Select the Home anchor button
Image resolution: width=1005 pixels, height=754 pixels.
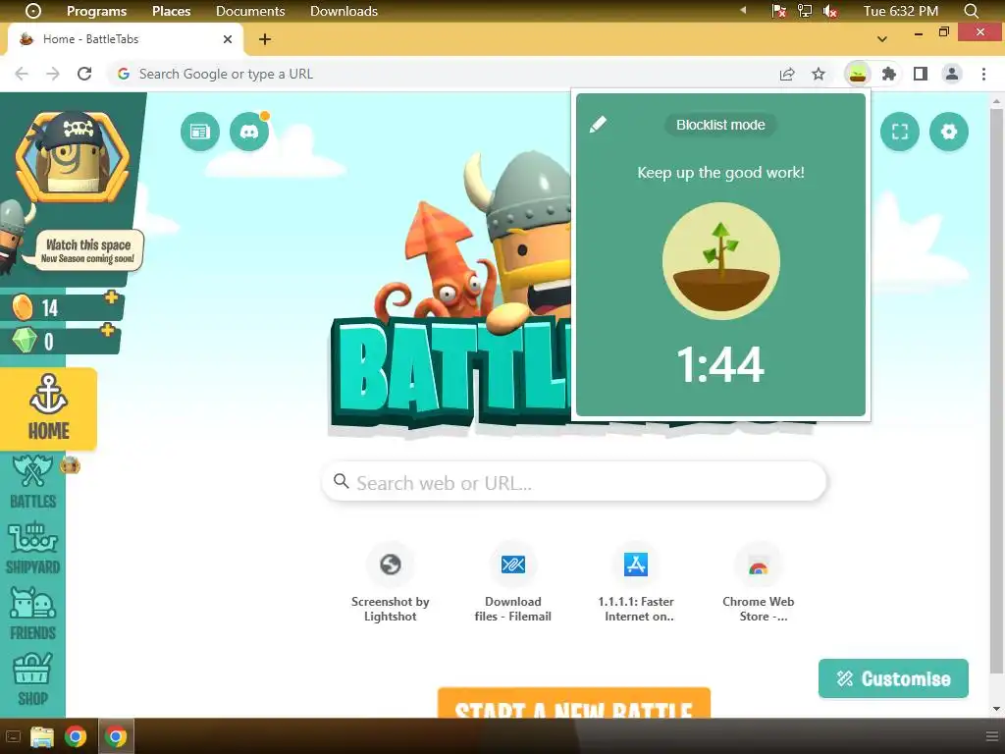tap(48, 408)
